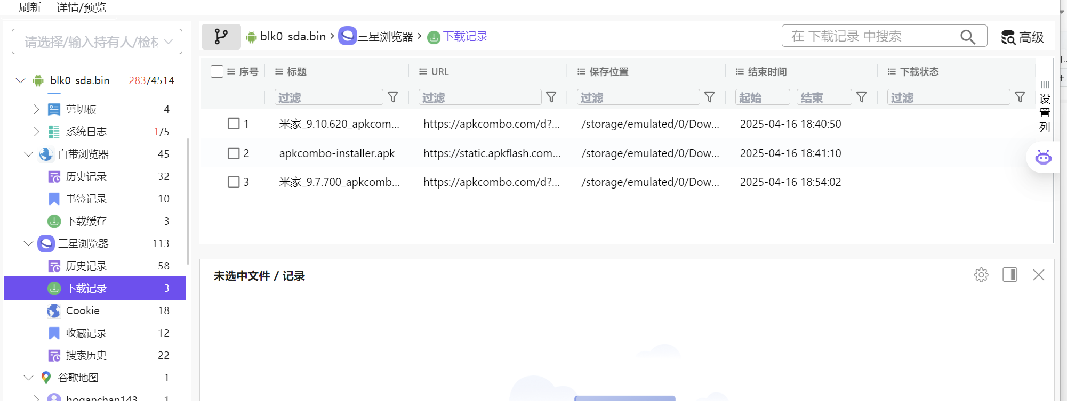Click the 结束时间 column filter funnel icon
The width and height of the screenshot is (1067, 401).
pyautogui.click(x=862, y=97)
